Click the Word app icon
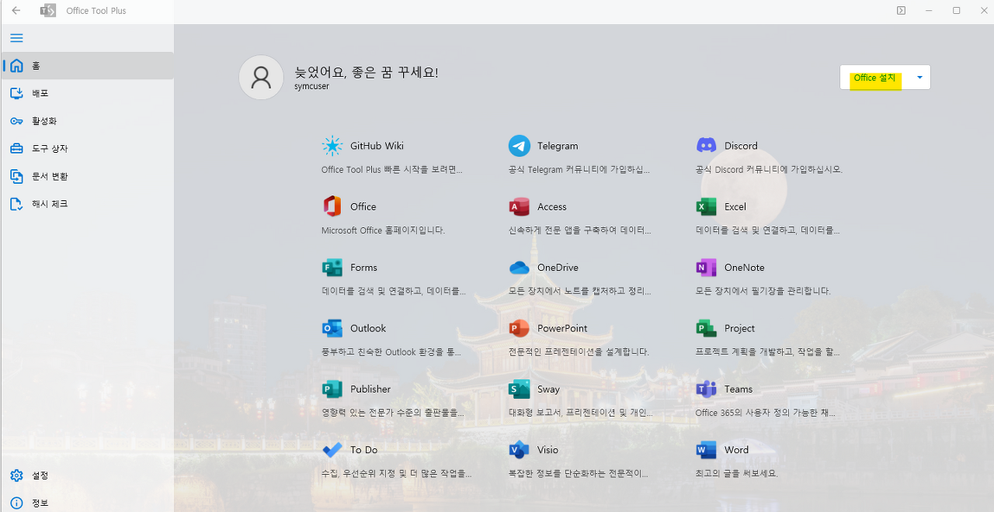Image resolution: width=994 pixels, height=512 pixels. tap(706, 450)
